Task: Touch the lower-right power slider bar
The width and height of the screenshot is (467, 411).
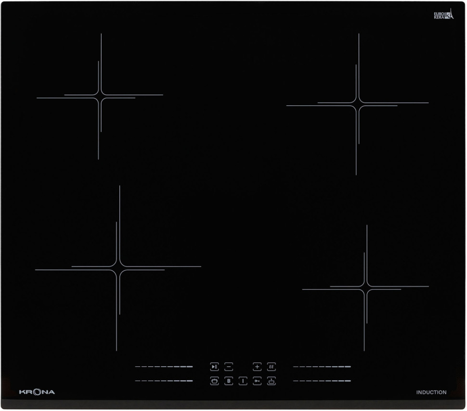Action: pyautogui.click(x=322, y=381)
